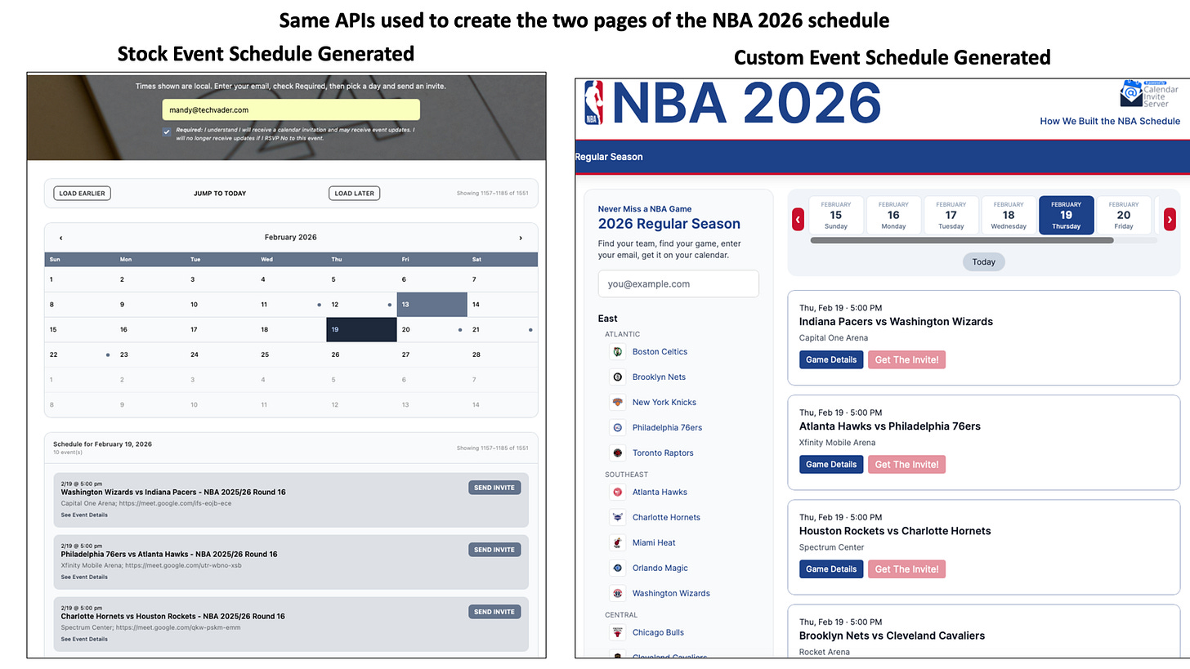Open Chicago Bulls team link
1190x669 pixels.
click(658, 633)
